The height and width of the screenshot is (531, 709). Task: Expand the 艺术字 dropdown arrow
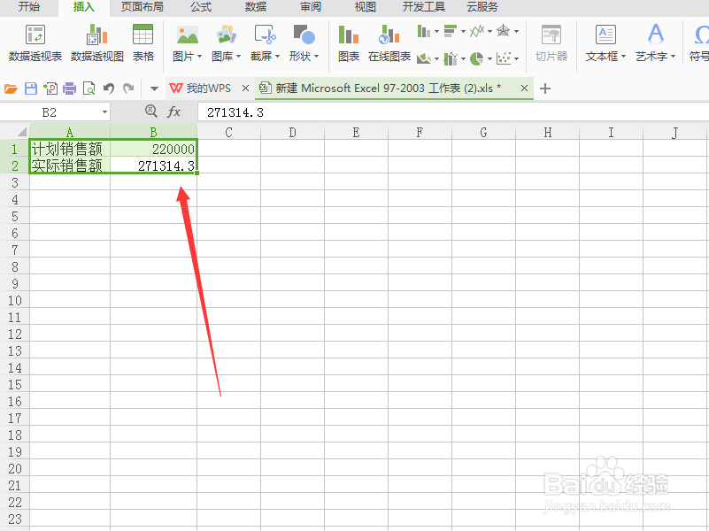[674, 57]
